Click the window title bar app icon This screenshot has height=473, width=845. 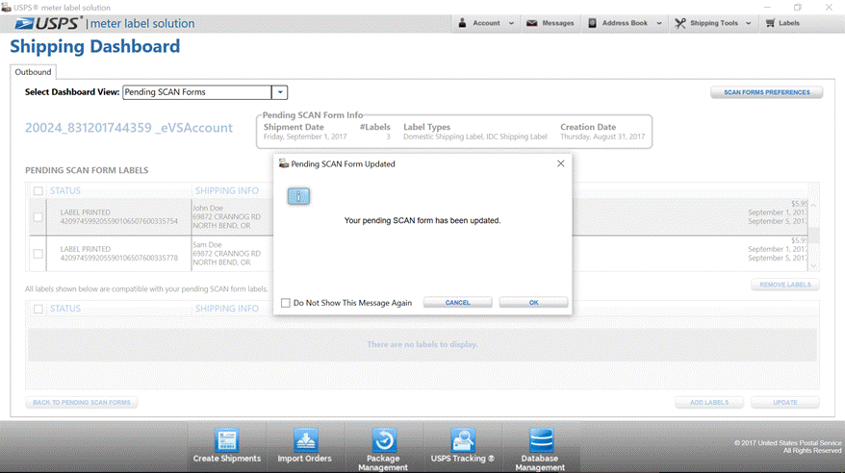point(7,8)
